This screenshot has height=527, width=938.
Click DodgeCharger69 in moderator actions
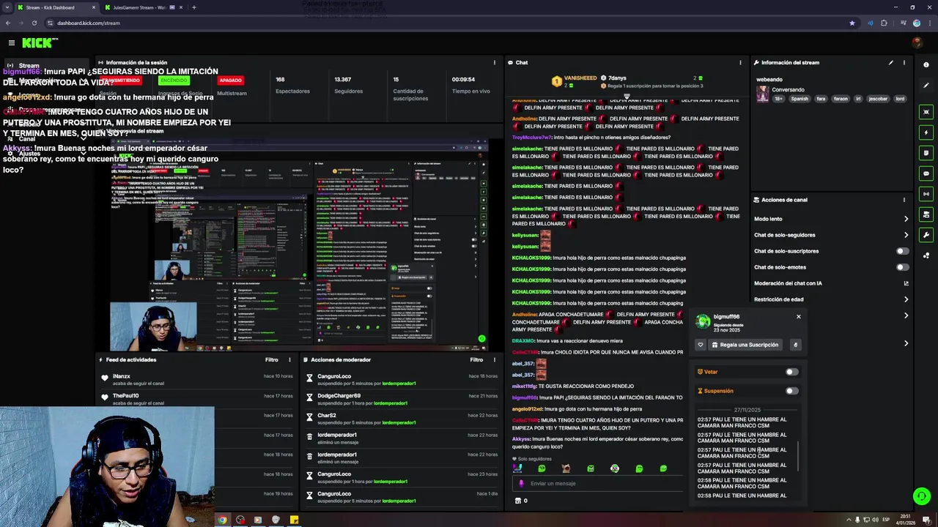point(339,396)
